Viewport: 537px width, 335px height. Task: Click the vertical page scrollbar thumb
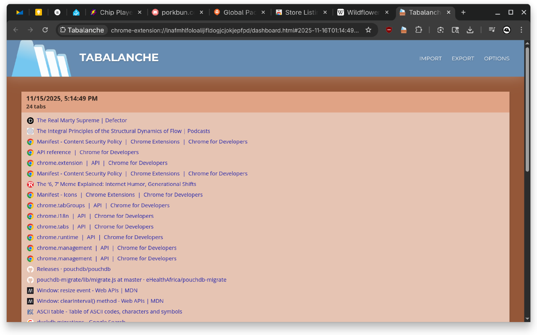tap(527, 109)
